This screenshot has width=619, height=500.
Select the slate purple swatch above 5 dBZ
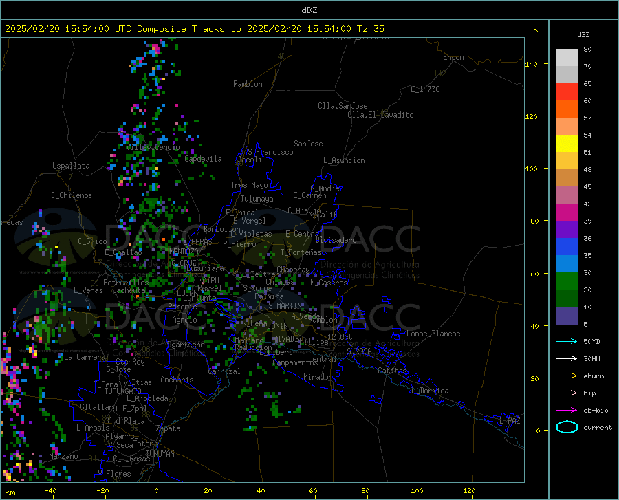coord(567,316)
